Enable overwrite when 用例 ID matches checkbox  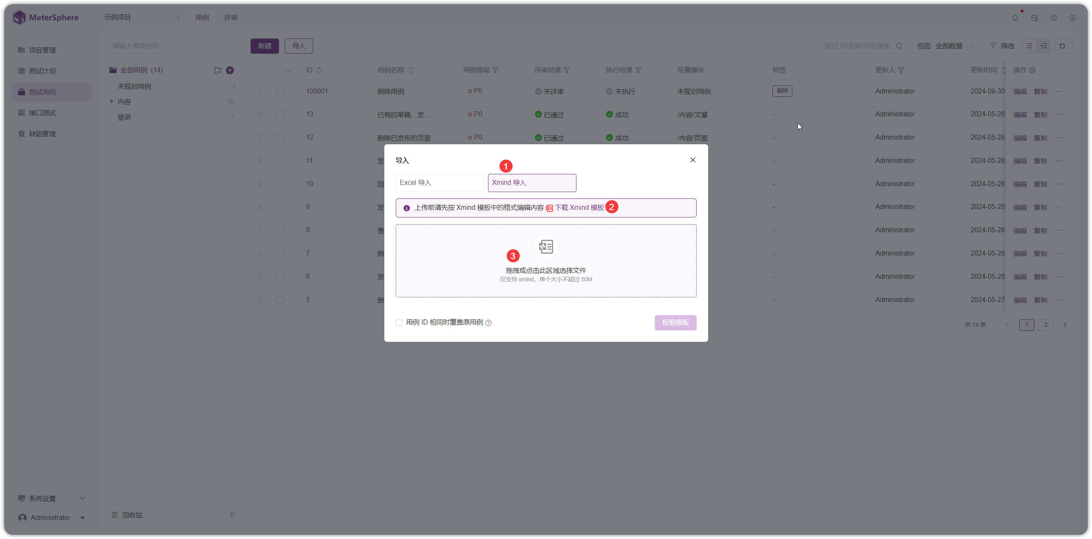point(399,323)
